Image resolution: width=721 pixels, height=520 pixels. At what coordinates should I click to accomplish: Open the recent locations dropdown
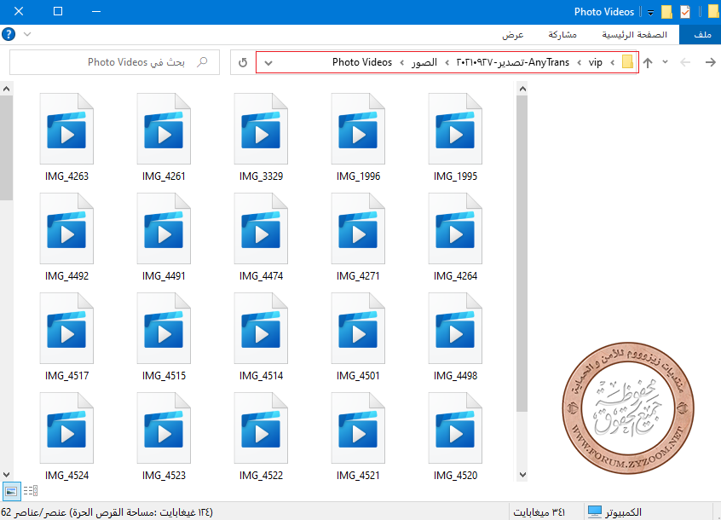coord(665,61)
